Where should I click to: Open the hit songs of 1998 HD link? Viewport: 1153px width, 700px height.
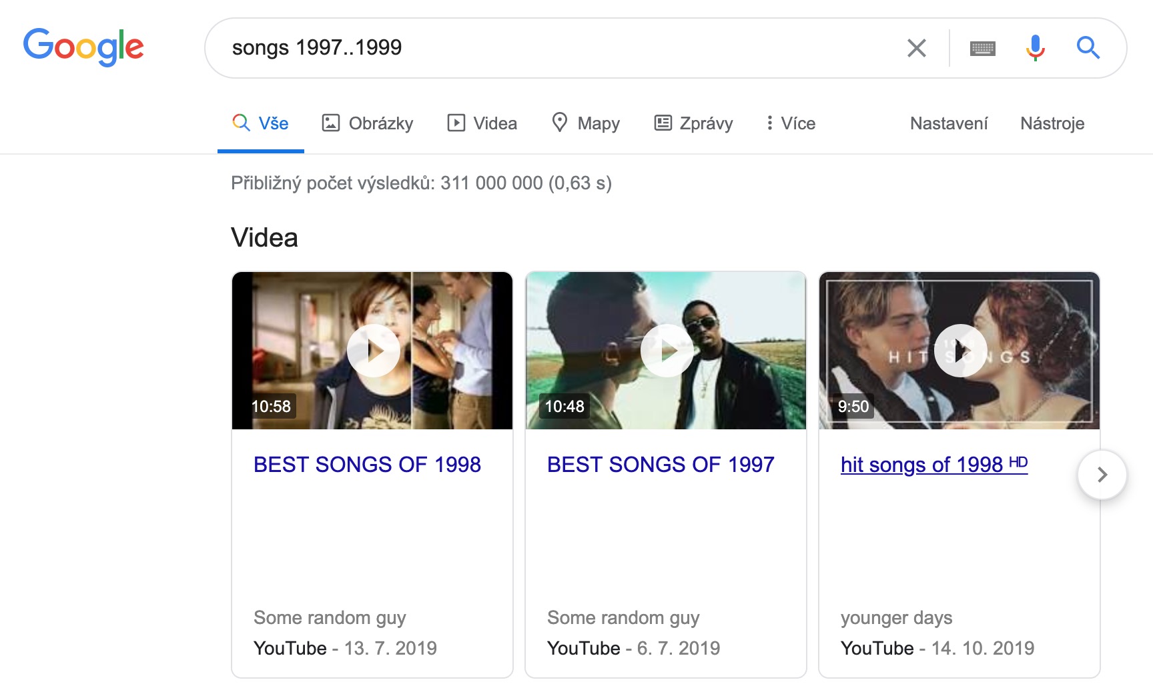coord(933,465)
